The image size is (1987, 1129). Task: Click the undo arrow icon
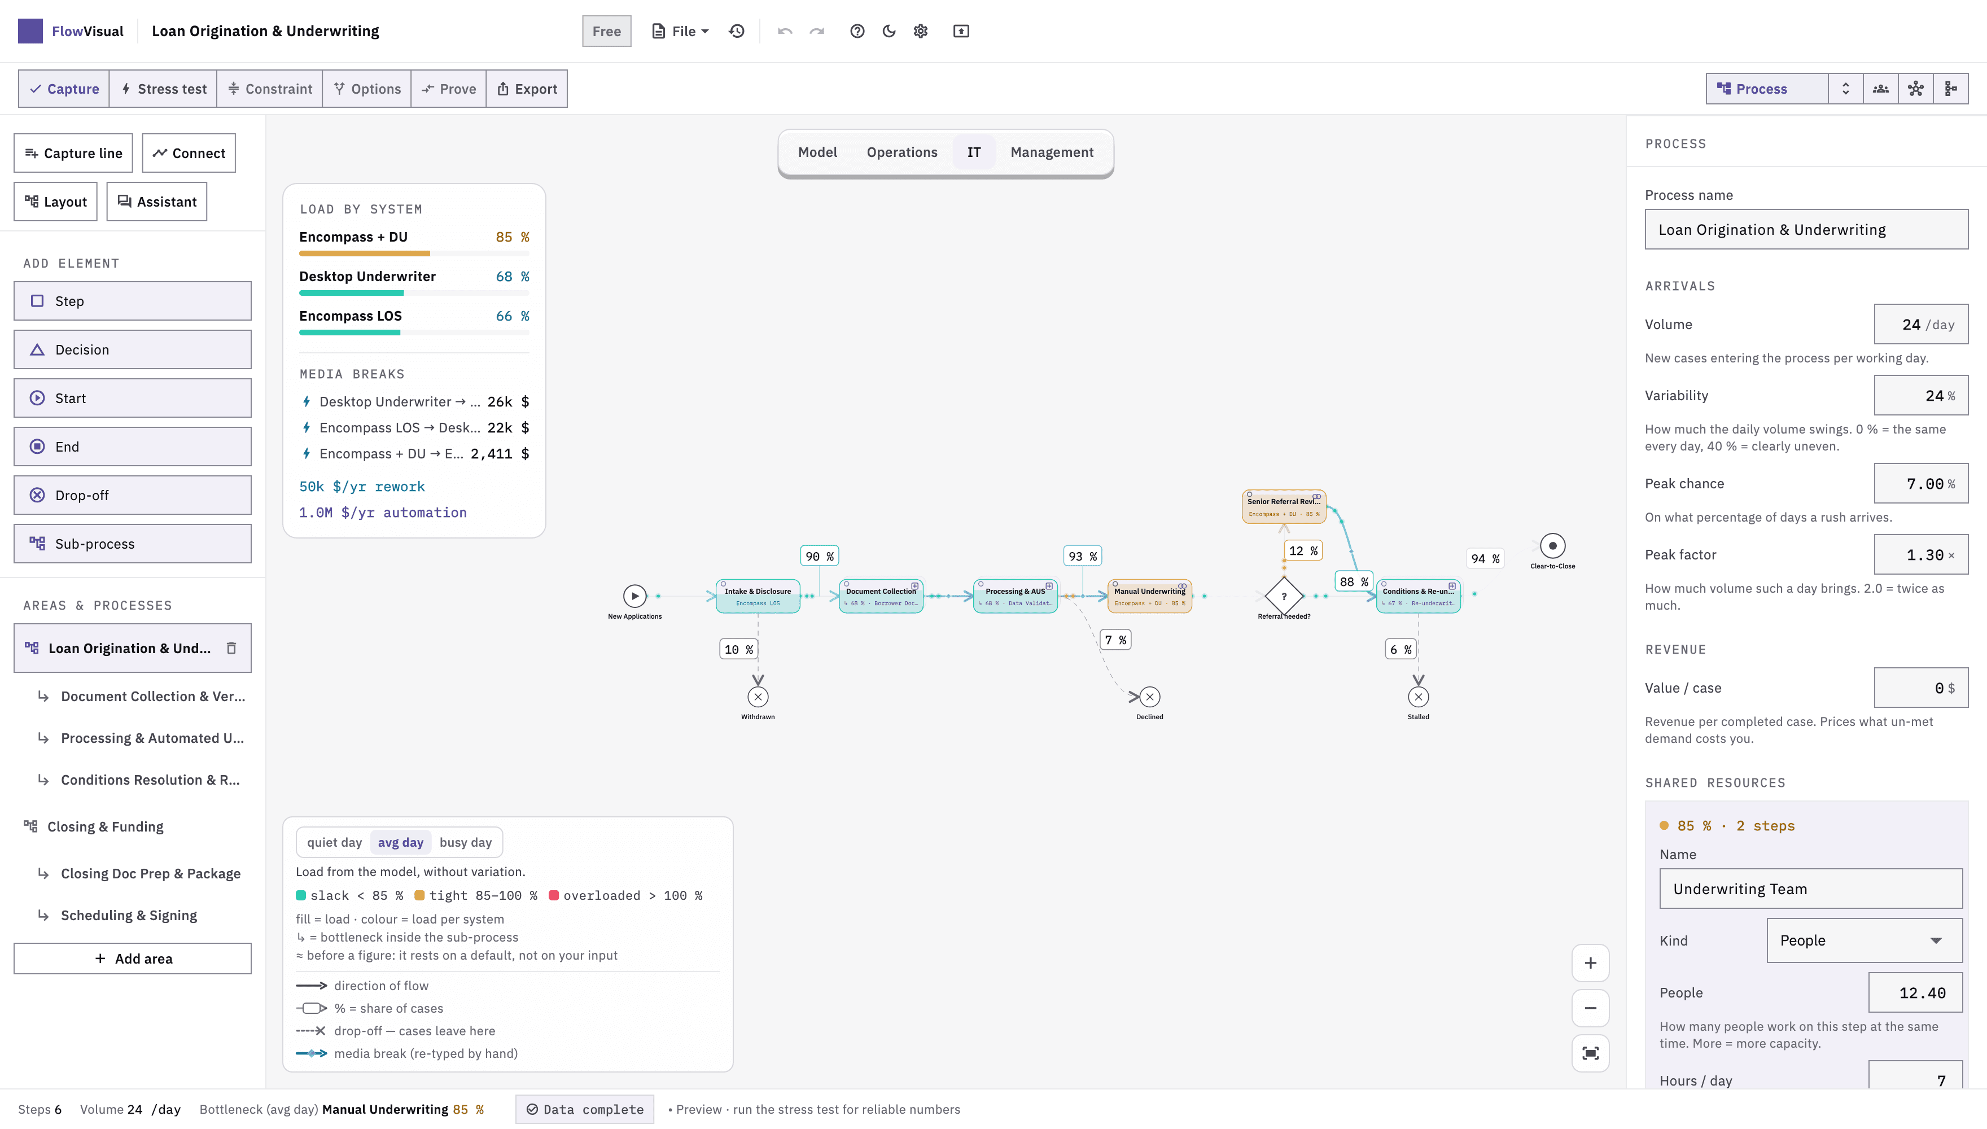[785, 31]
